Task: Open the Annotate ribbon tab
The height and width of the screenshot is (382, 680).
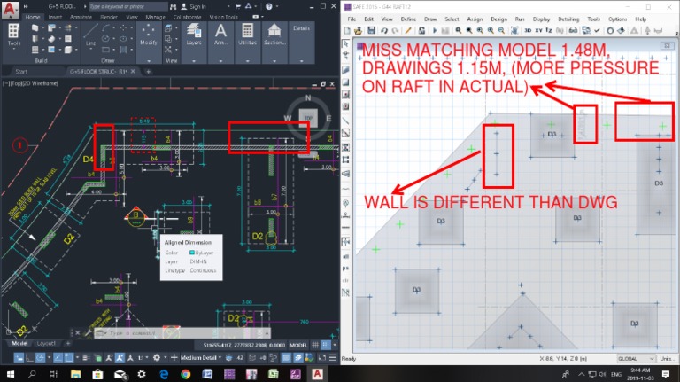Action: point(81,17)
